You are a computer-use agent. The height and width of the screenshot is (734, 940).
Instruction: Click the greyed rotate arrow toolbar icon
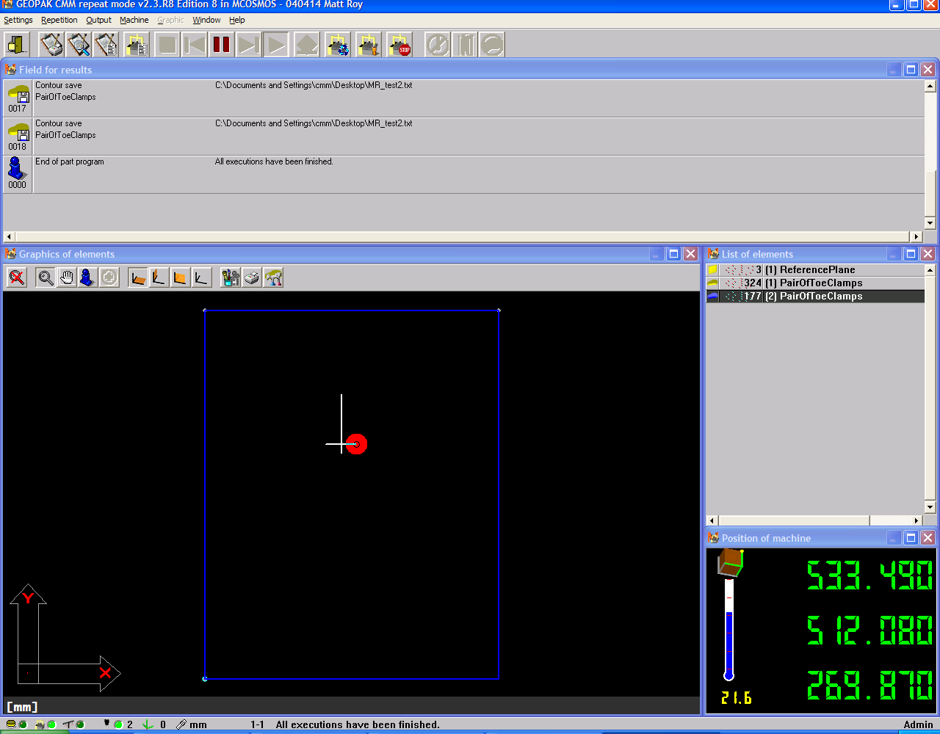click(x=492, y=46)
